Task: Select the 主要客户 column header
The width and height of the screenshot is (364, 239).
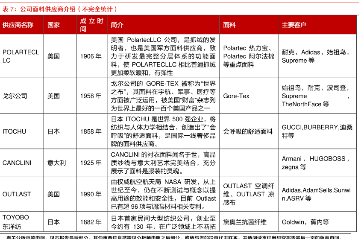Action: click(294, 25)
